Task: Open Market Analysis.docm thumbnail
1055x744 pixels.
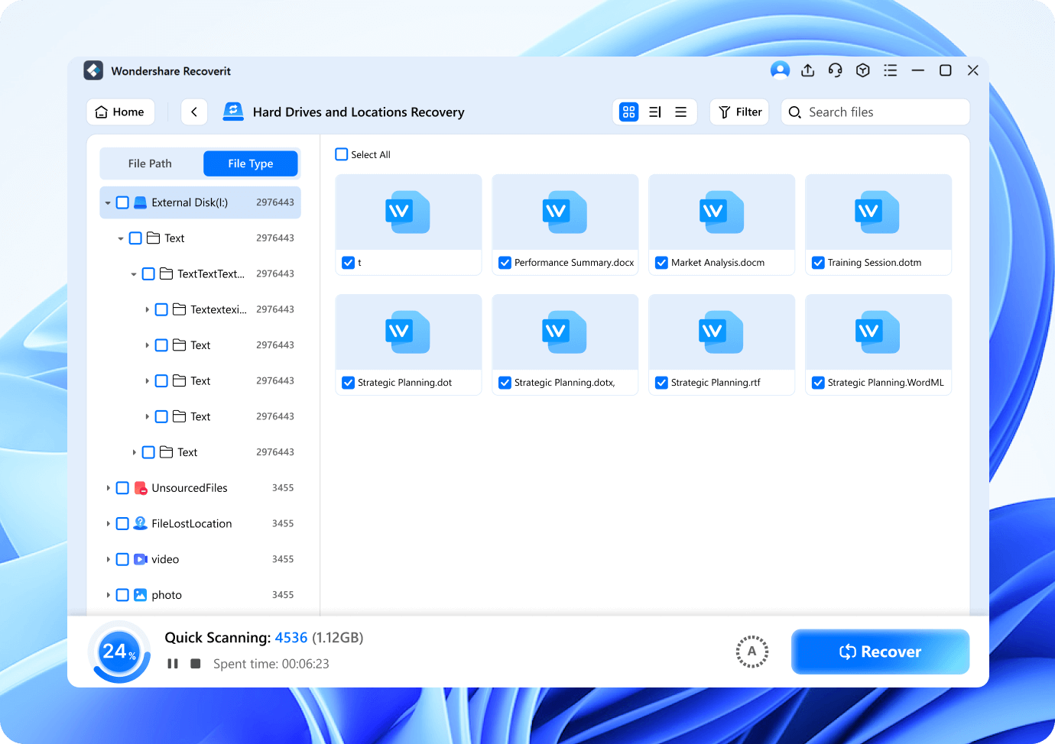Action: click(722, 212)
